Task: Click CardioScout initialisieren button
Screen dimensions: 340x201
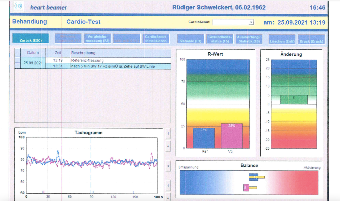Action: tap(155, 39)
